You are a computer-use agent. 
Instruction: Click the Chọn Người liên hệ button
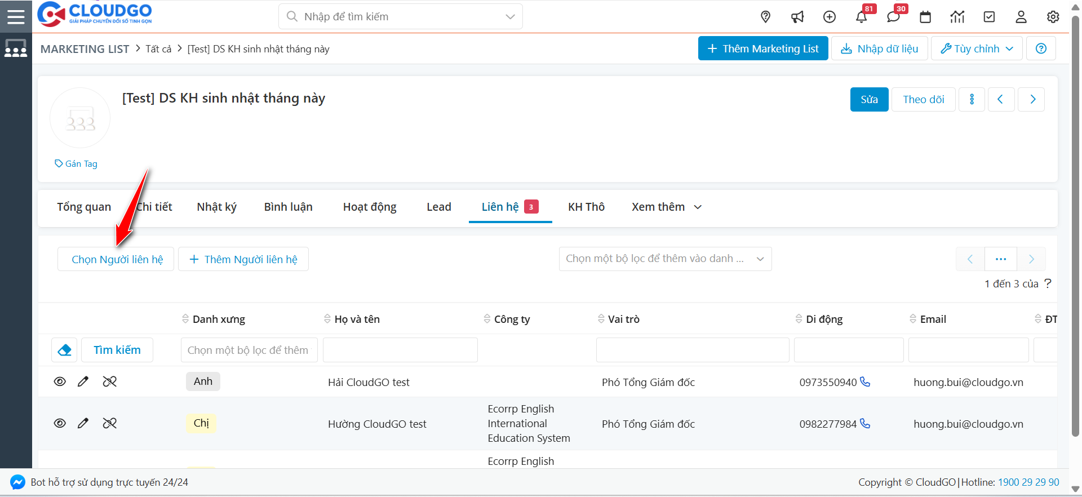[117, 259]
